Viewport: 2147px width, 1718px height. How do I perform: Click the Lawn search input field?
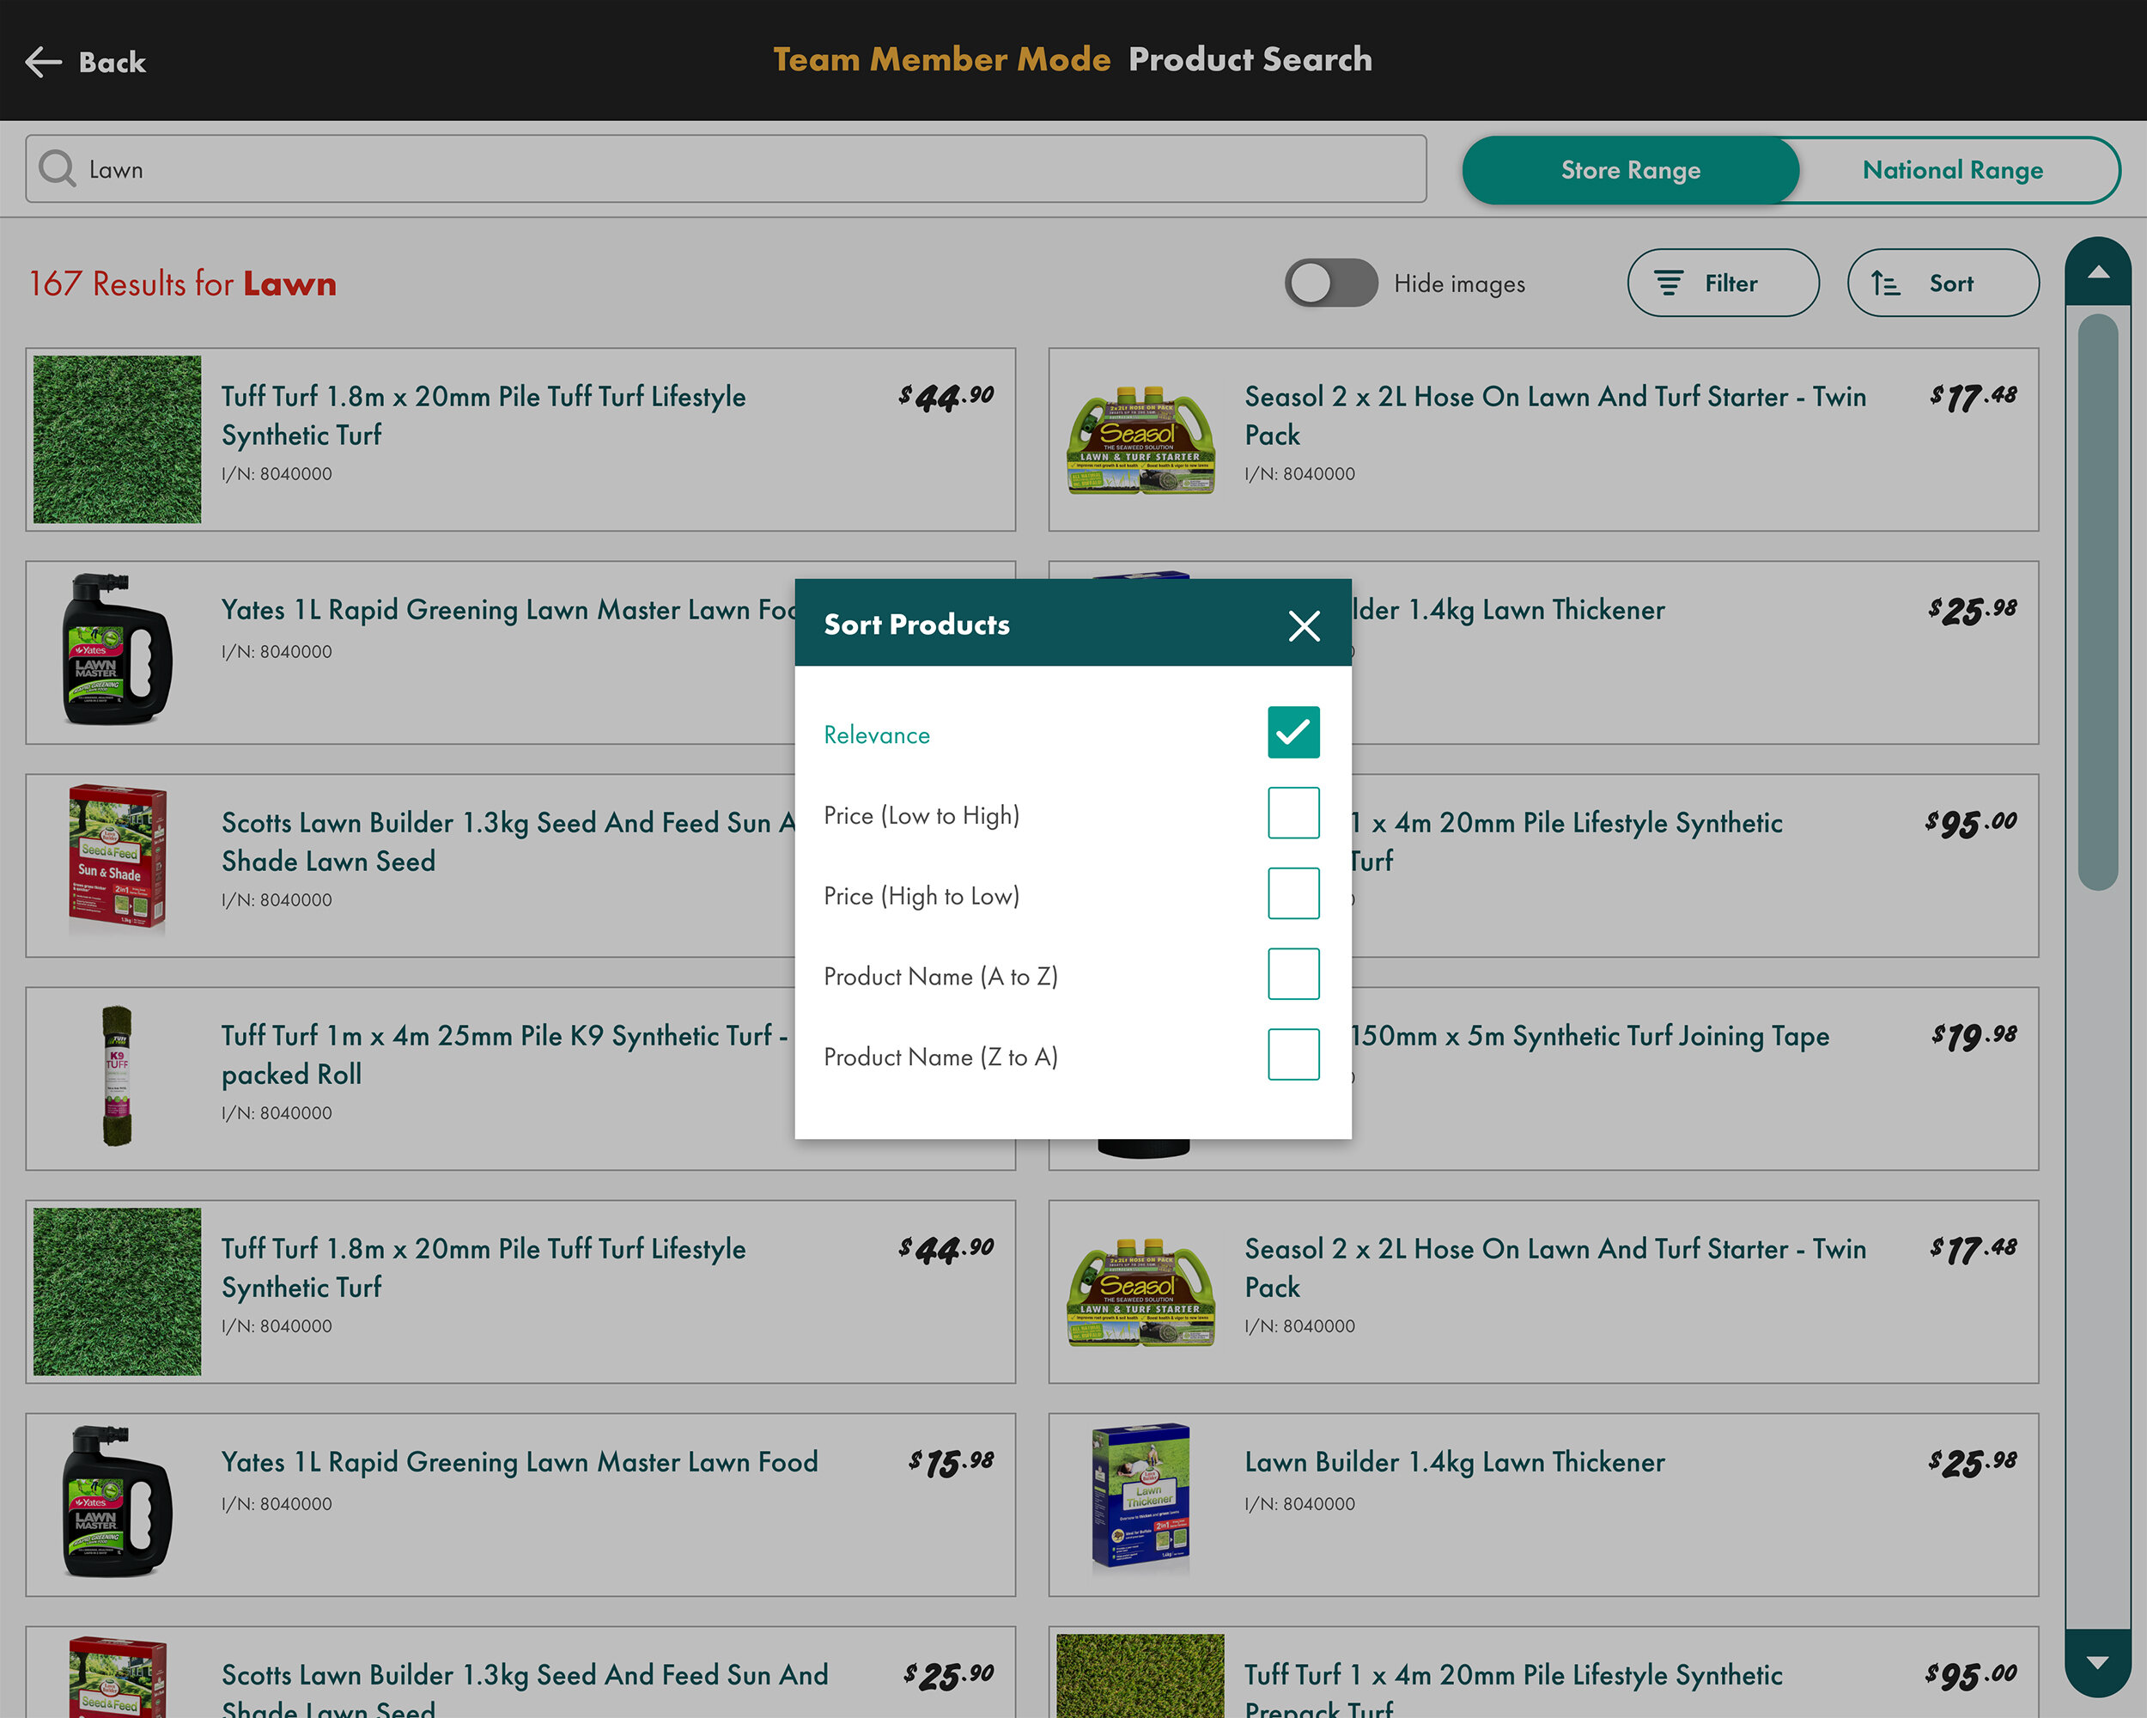726,169
